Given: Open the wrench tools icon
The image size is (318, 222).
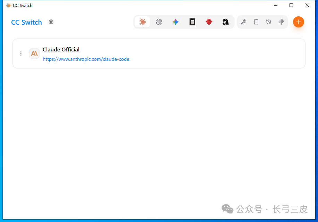Looking at the screenshot, I should (244, 22).
